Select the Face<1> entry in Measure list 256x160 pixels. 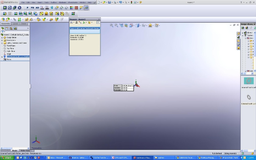tap(85, 29)
